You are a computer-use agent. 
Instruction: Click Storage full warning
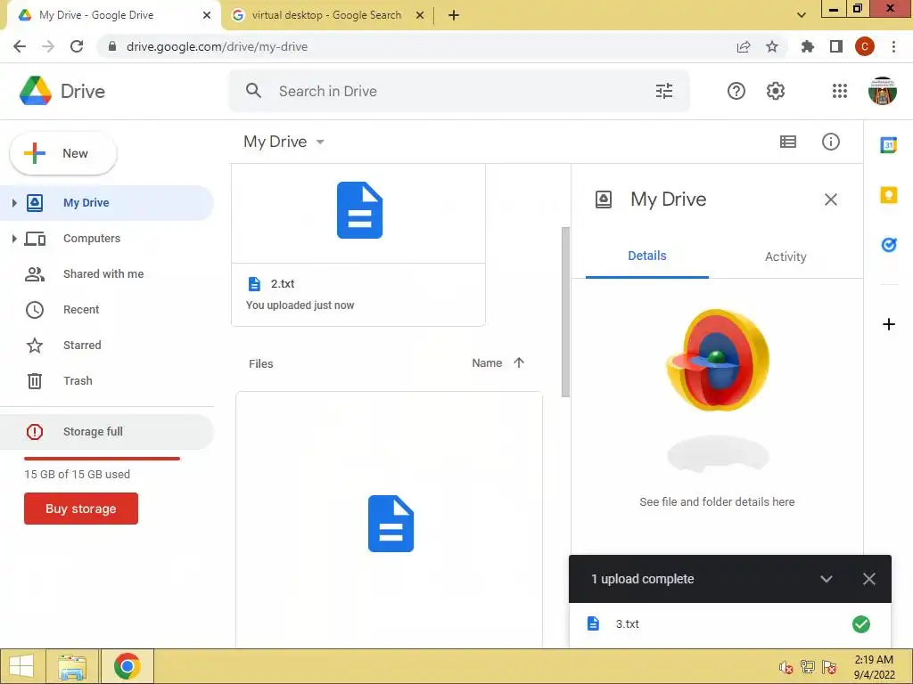coord(107,432)
